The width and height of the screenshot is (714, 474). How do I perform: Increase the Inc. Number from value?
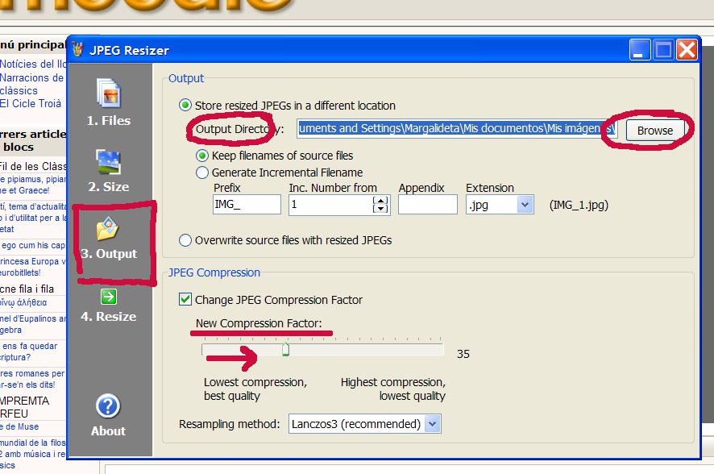[380, 201]
